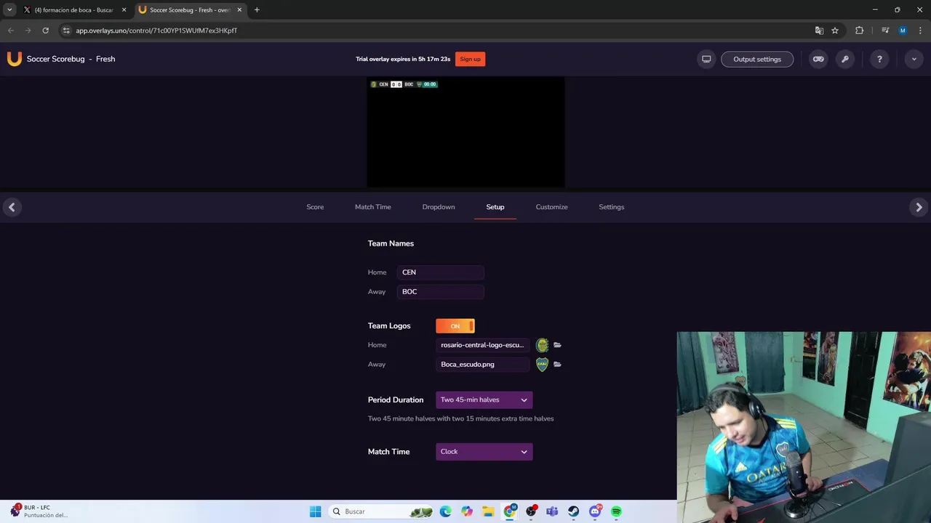Click the taskbar Buscar search box
The image size is (931, 523).
coord(382,511)
